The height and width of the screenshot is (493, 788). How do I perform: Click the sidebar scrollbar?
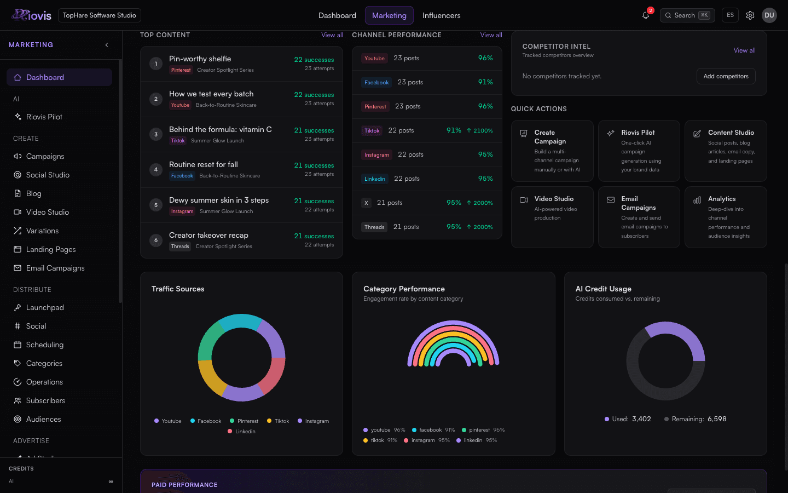[x=120, y=181]
